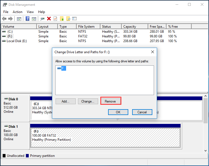Click the Connect/Rescan disk toolbar icon

coord(42,19)
